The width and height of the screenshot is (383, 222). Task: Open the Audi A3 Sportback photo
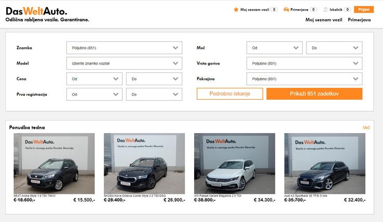[325, 163]
